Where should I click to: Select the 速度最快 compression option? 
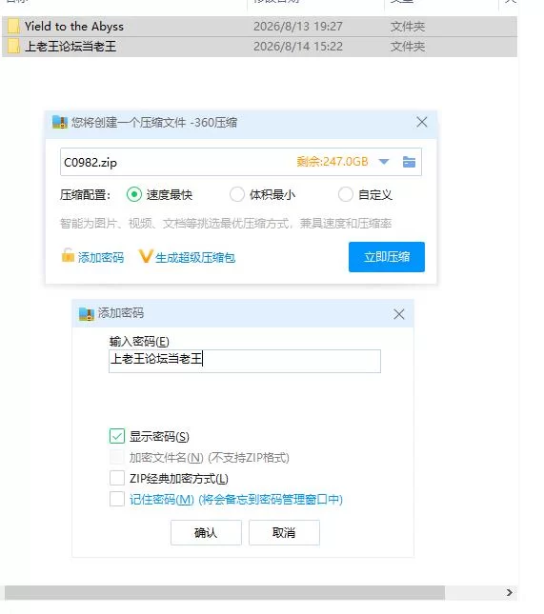134,194
